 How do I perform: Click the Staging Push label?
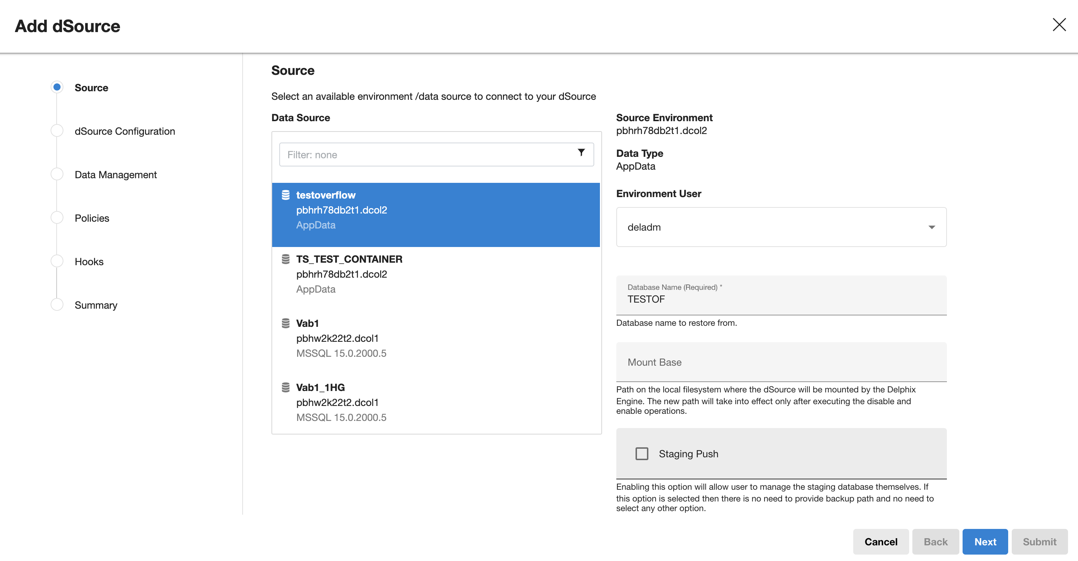688,454
